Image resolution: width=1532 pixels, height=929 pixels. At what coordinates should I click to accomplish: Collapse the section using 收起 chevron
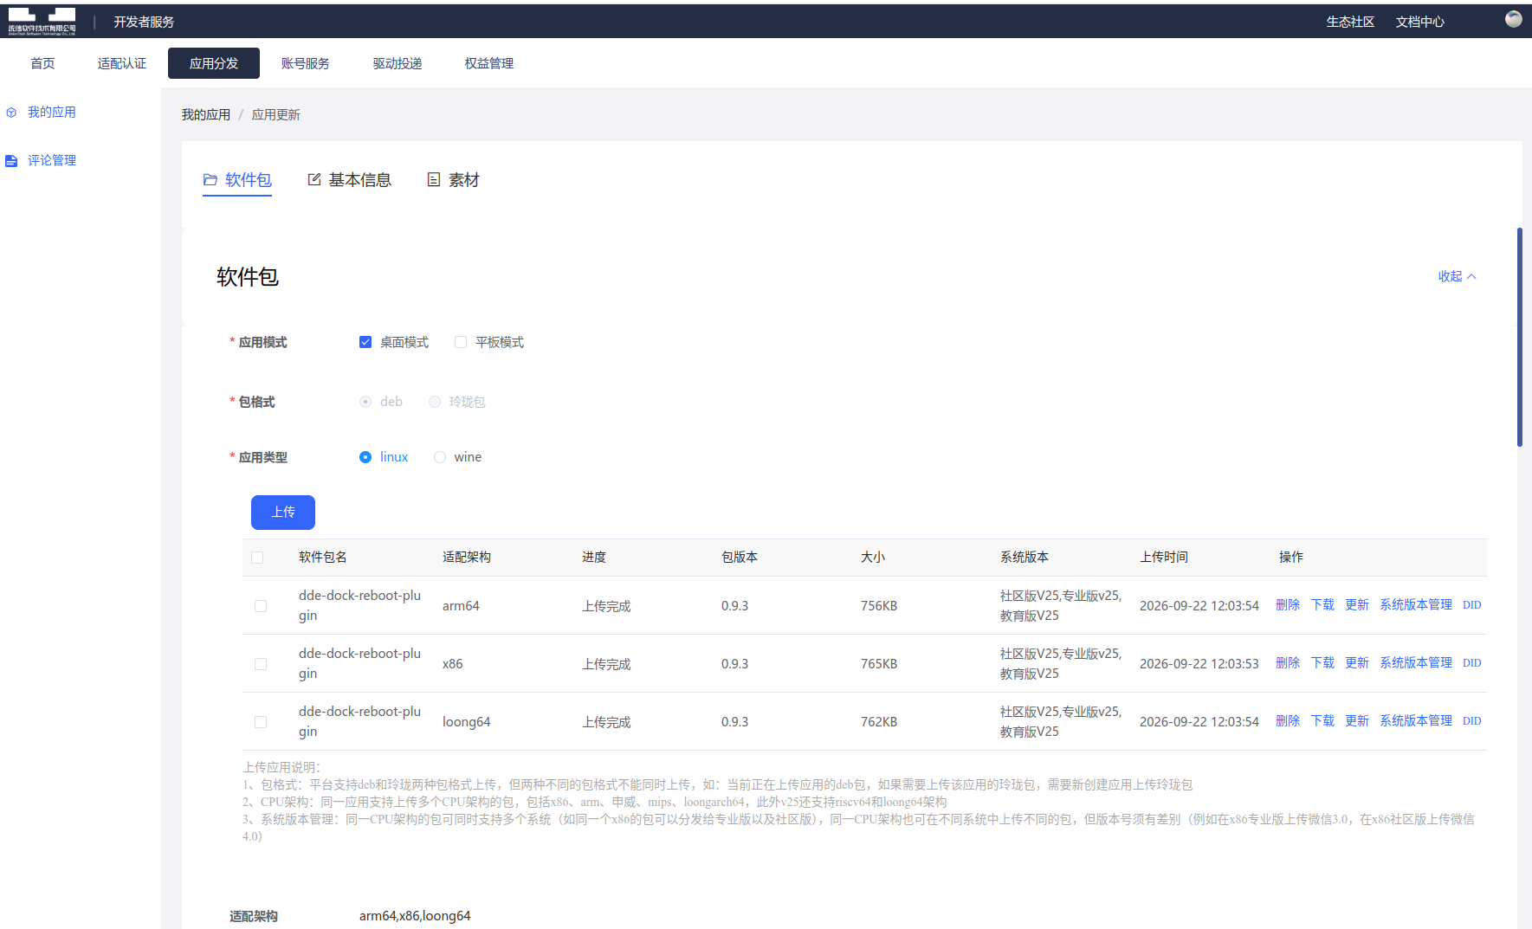(x=1471, y=277)
